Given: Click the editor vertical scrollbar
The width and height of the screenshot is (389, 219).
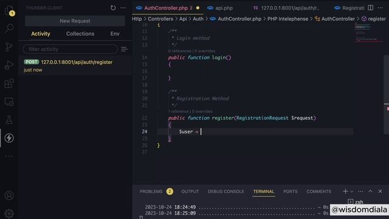Looking at the screenshot, I should [x=386, y=94].
